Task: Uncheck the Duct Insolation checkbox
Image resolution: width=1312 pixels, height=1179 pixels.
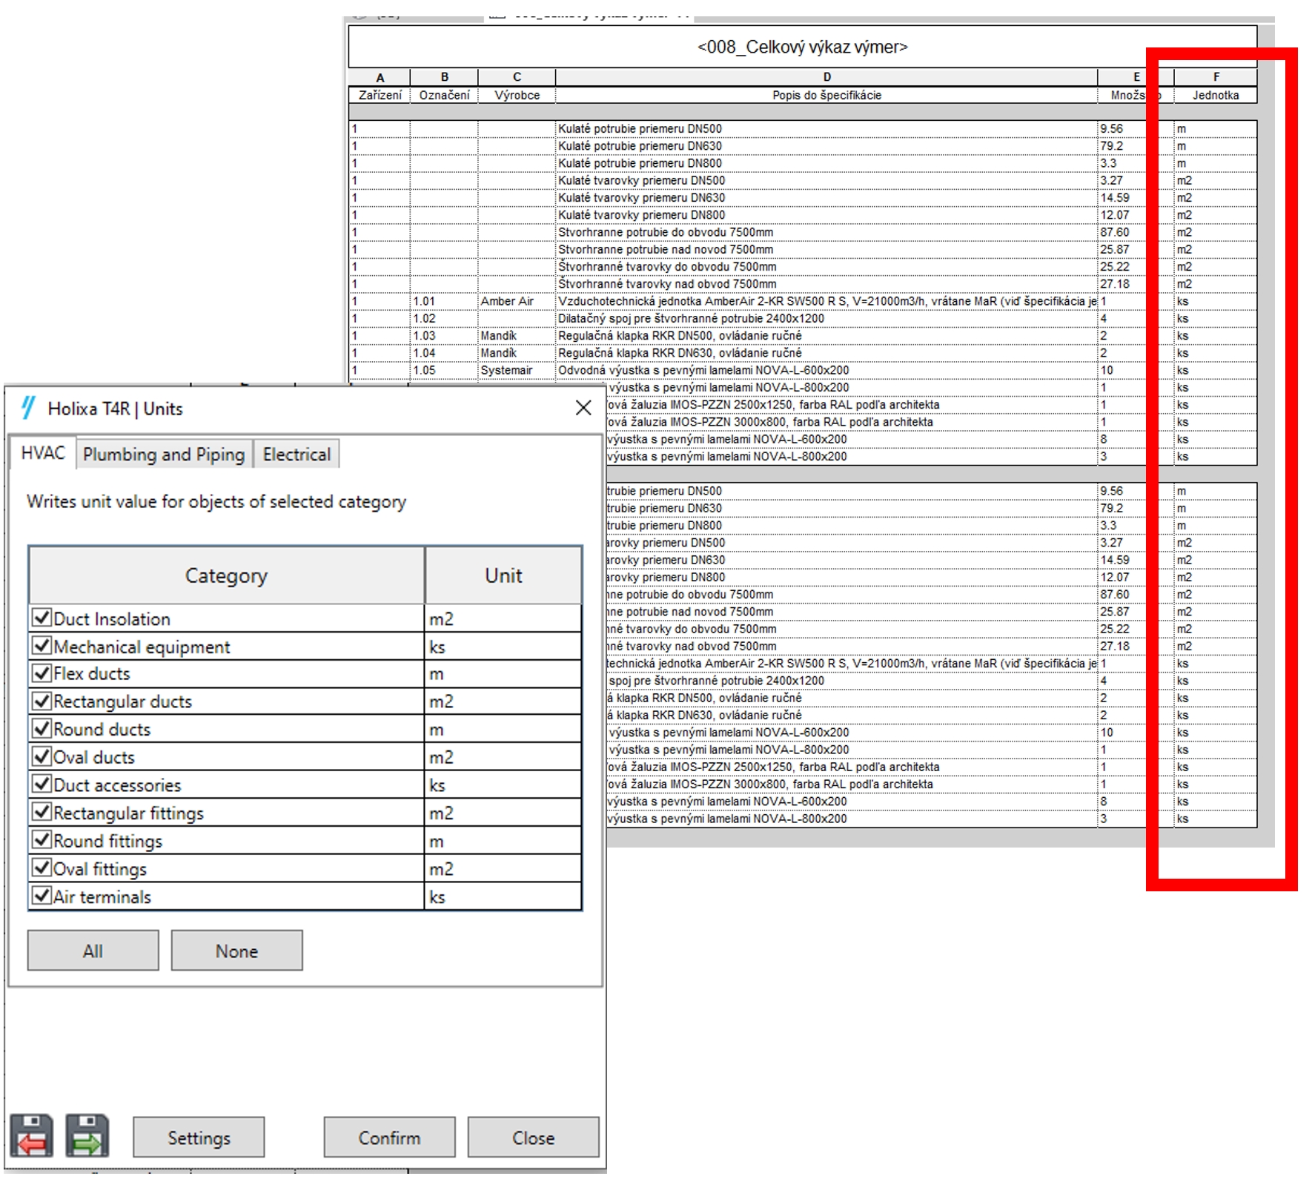Action: point(42,618)
